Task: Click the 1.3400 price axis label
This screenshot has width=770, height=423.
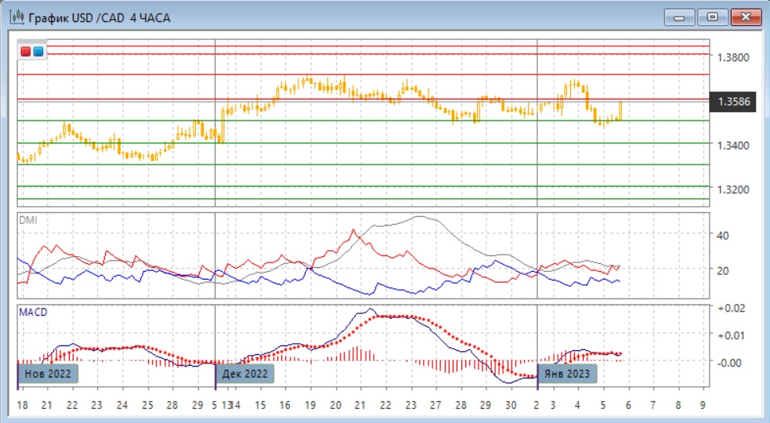Action: tap(734, 146)
